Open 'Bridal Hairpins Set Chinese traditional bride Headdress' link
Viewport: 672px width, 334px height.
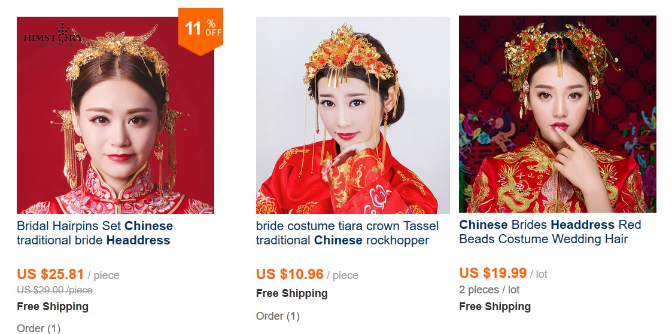pyautogui.click(x=95, y=233)
